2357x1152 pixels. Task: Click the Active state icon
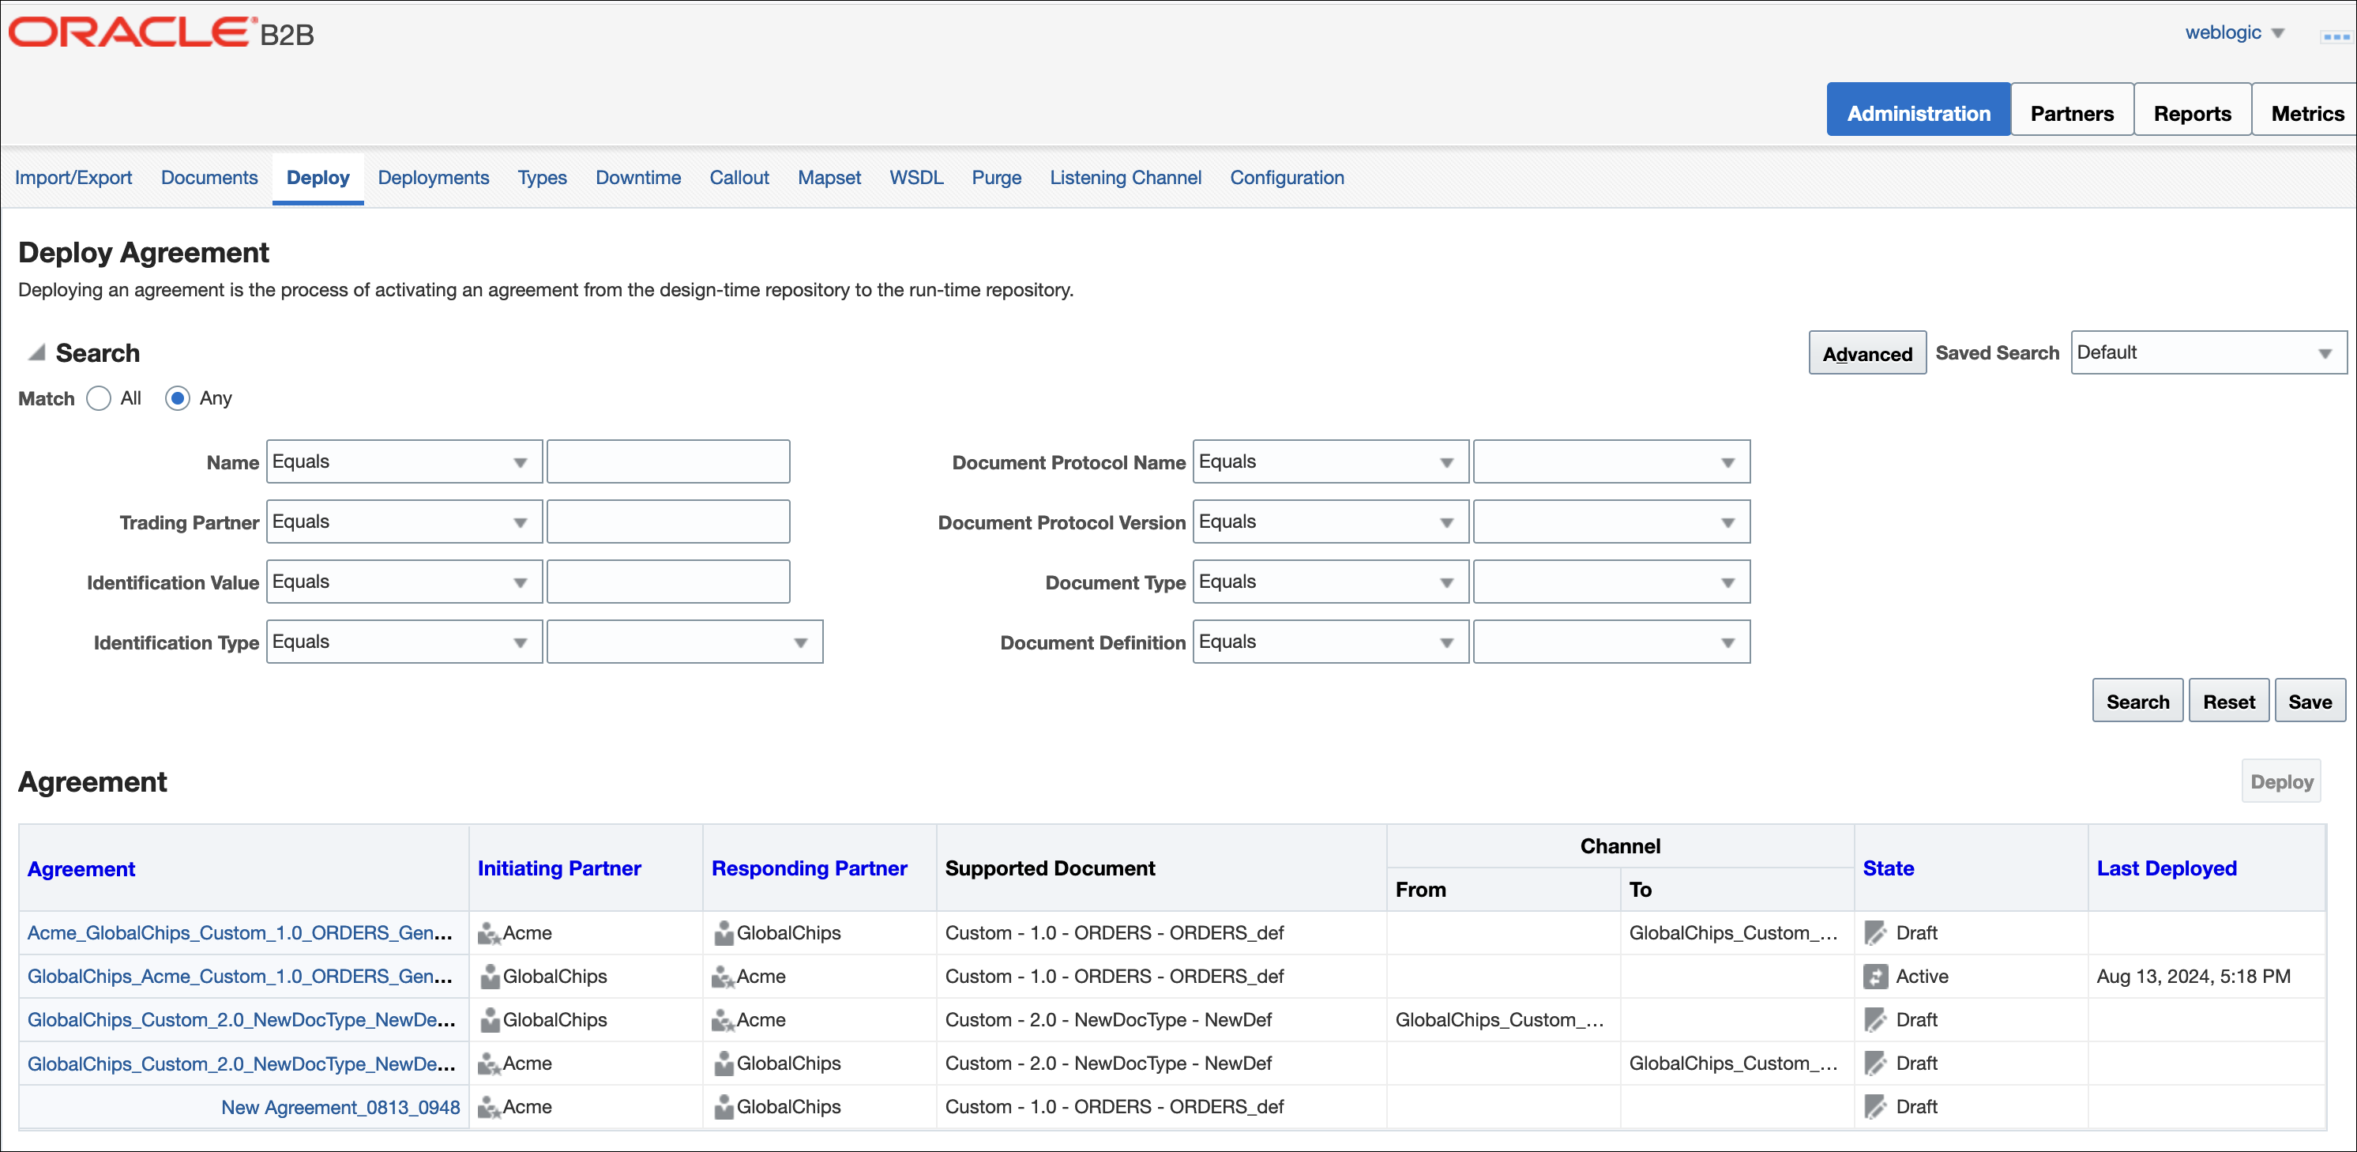(1875, 977)
